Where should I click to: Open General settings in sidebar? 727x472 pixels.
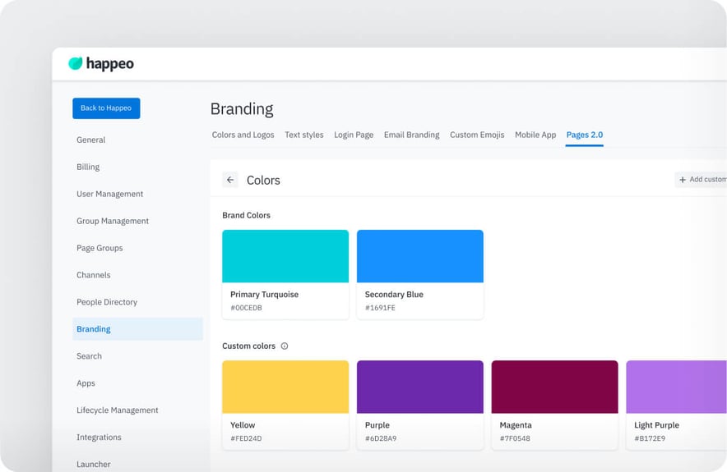(x=90, y=140)
